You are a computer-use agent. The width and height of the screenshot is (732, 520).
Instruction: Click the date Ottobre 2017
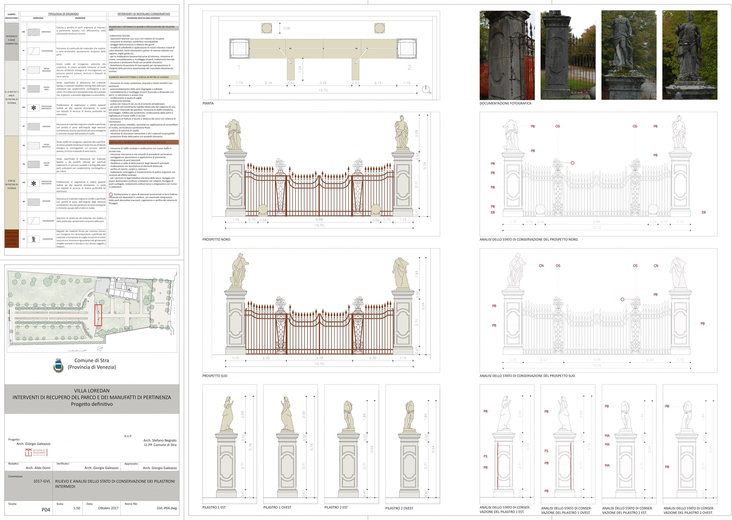108,508
